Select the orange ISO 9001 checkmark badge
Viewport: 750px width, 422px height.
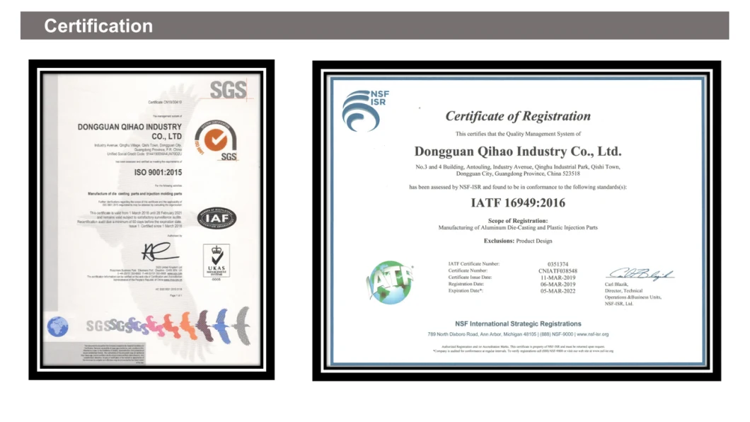click(216, 139)
